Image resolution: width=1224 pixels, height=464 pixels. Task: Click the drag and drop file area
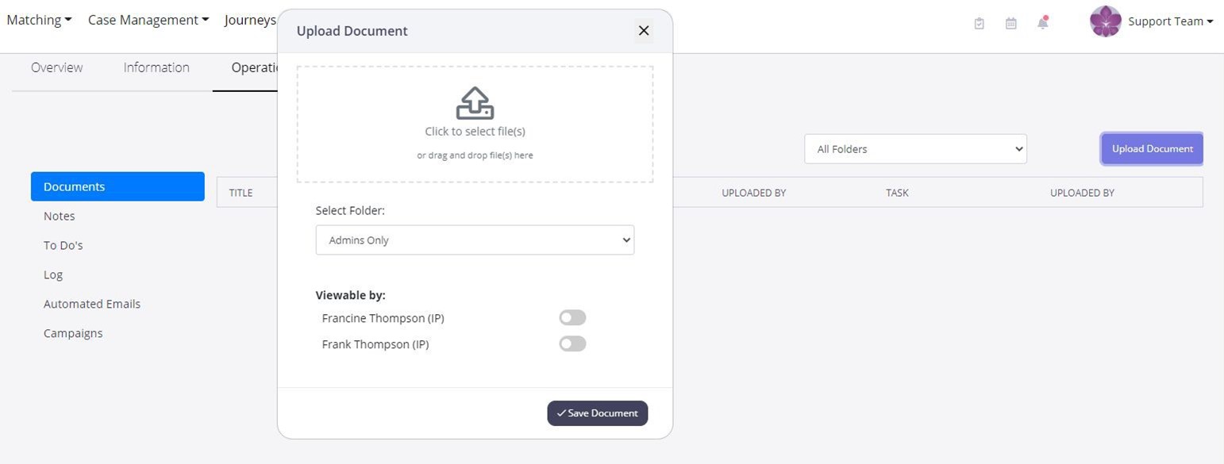(474, 155)
